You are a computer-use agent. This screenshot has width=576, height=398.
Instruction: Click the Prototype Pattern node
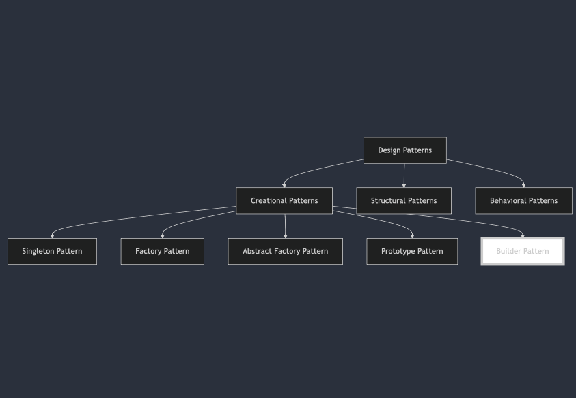click(412, 251)
